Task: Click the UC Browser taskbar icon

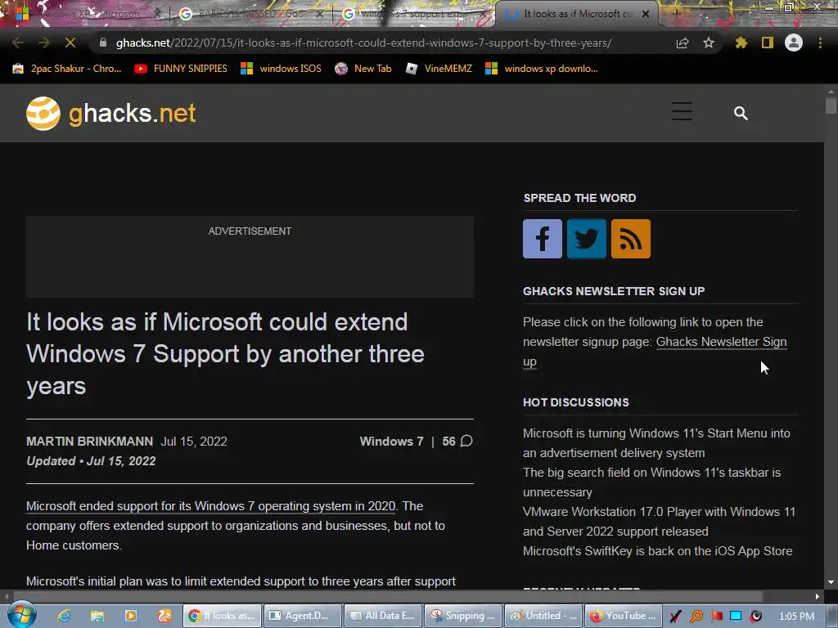Action: click(x=164, y=616)
